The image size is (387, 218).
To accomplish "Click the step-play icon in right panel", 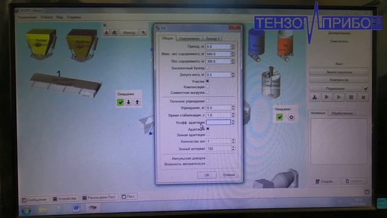I will [327, 97].
